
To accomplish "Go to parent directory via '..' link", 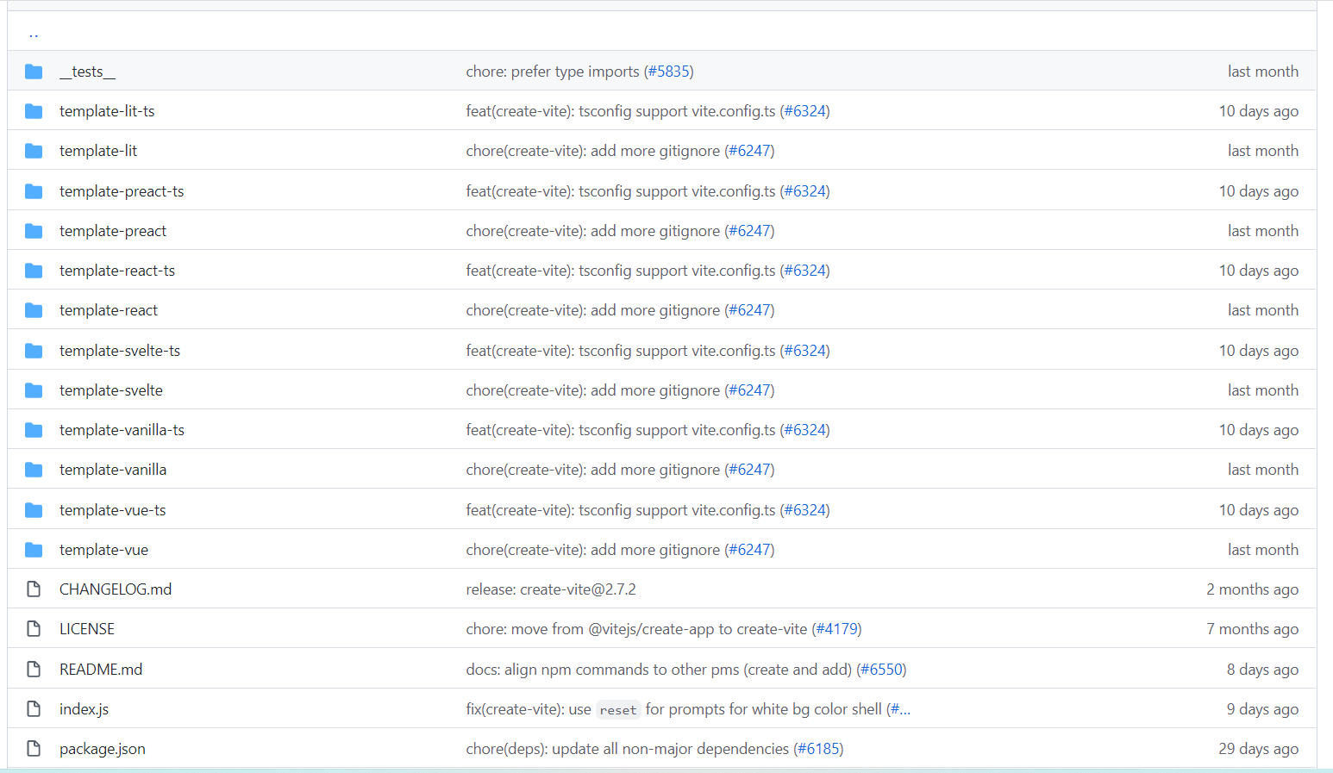I will tap(34, 34).
